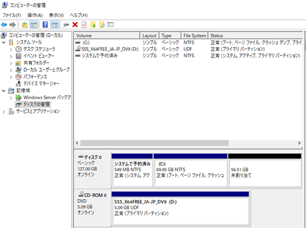306x228 pixels.
Task: Click the find folder magnifier icon
Action: (102, 25)
